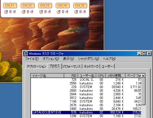Image resolution: width=153 pixels, height=118 pixels.
Task: Sort by イメージ名 column header
Action: (48, 76)
